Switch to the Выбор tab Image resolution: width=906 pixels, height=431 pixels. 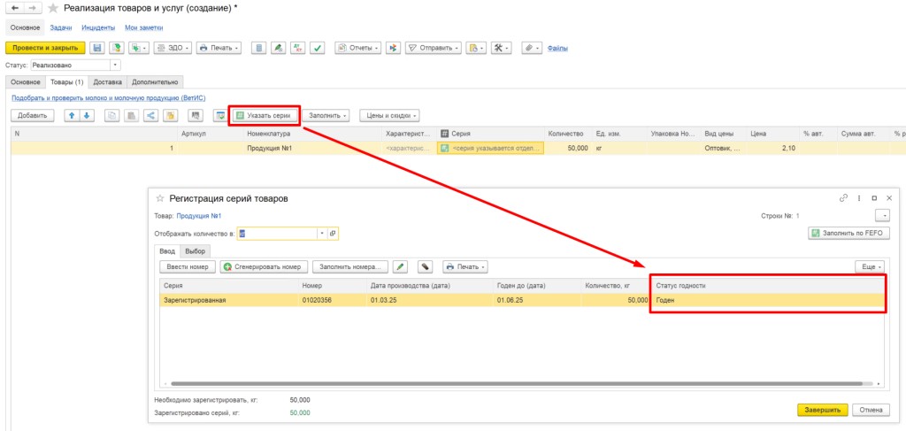click(x=196, y=251)
